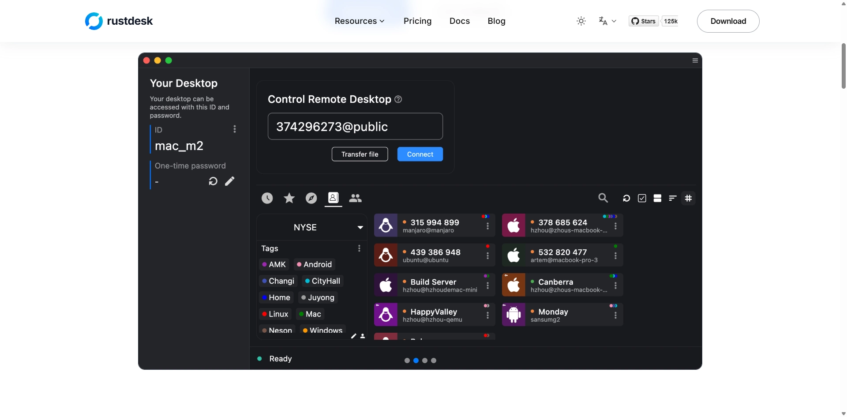847x417 pixels.
Task: Open options menu for Build Server
Action: [x=487, y=286]
